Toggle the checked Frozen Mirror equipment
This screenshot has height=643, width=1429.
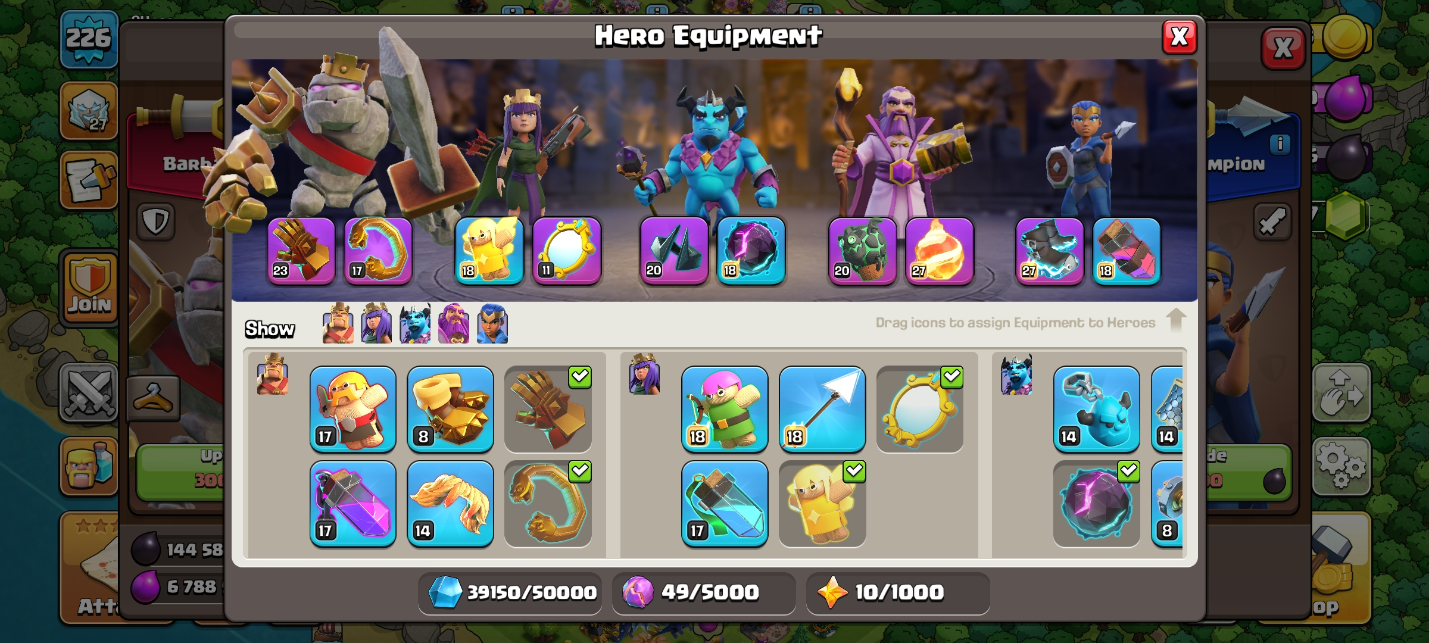click(x=919, y=409)
